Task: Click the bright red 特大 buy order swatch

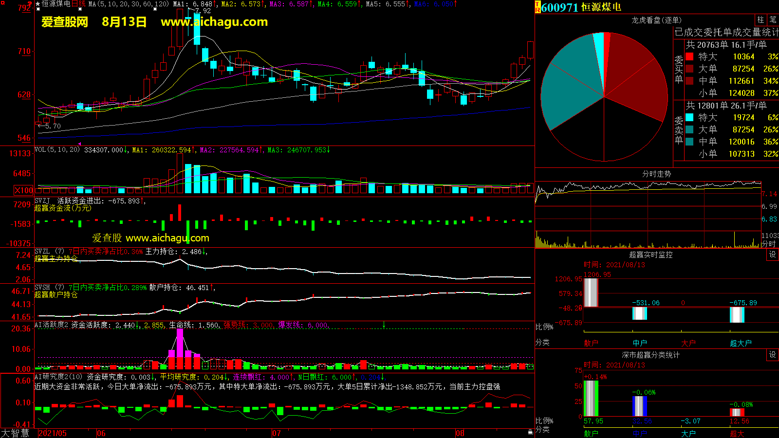Action: point(689,57)
